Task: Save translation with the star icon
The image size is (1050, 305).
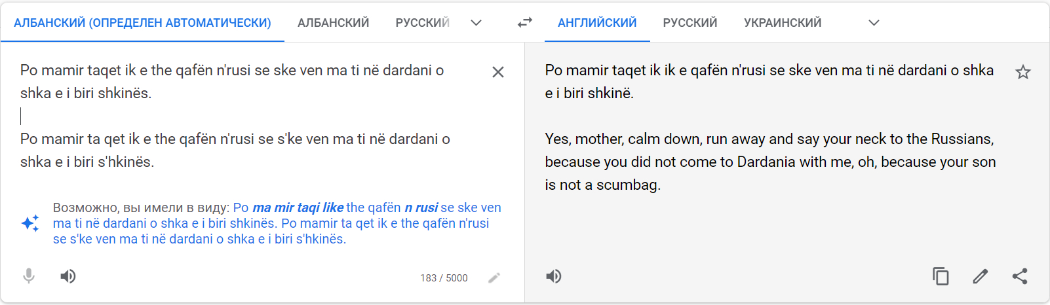Action: [x=1022, y=72]
